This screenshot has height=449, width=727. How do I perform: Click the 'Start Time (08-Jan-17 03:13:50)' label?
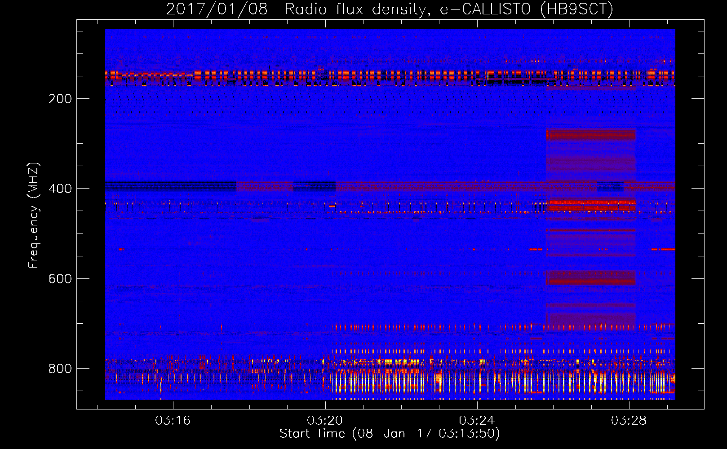tap(390, 434)
